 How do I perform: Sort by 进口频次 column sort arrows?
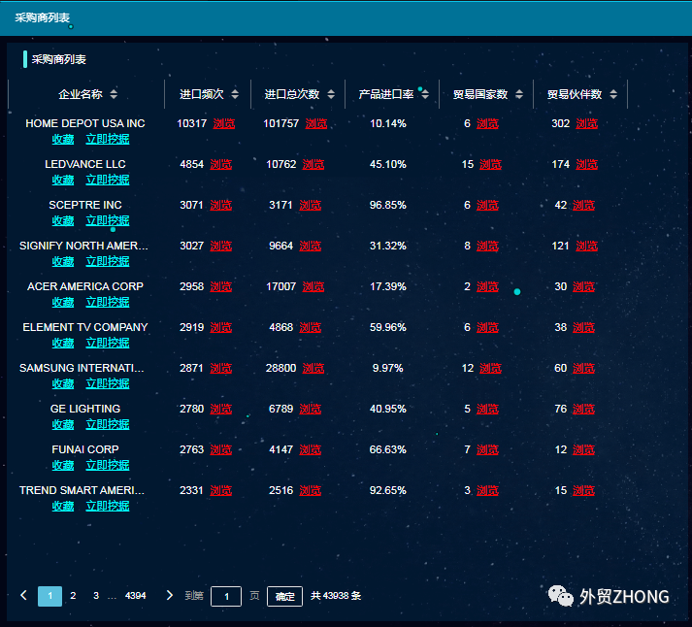235,94
